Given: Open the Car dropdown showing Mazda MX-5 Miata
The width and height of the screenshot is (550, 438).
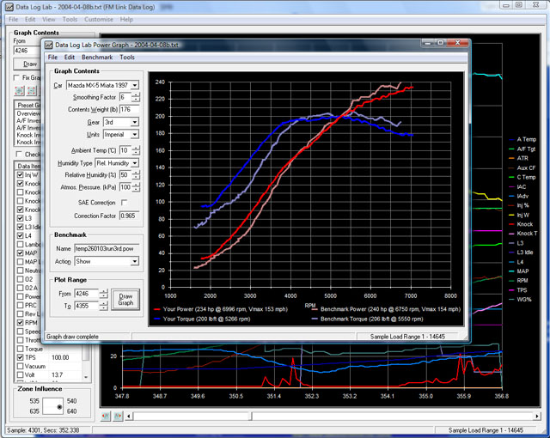Looking at the screenshot, I should [x=136, y=86].
